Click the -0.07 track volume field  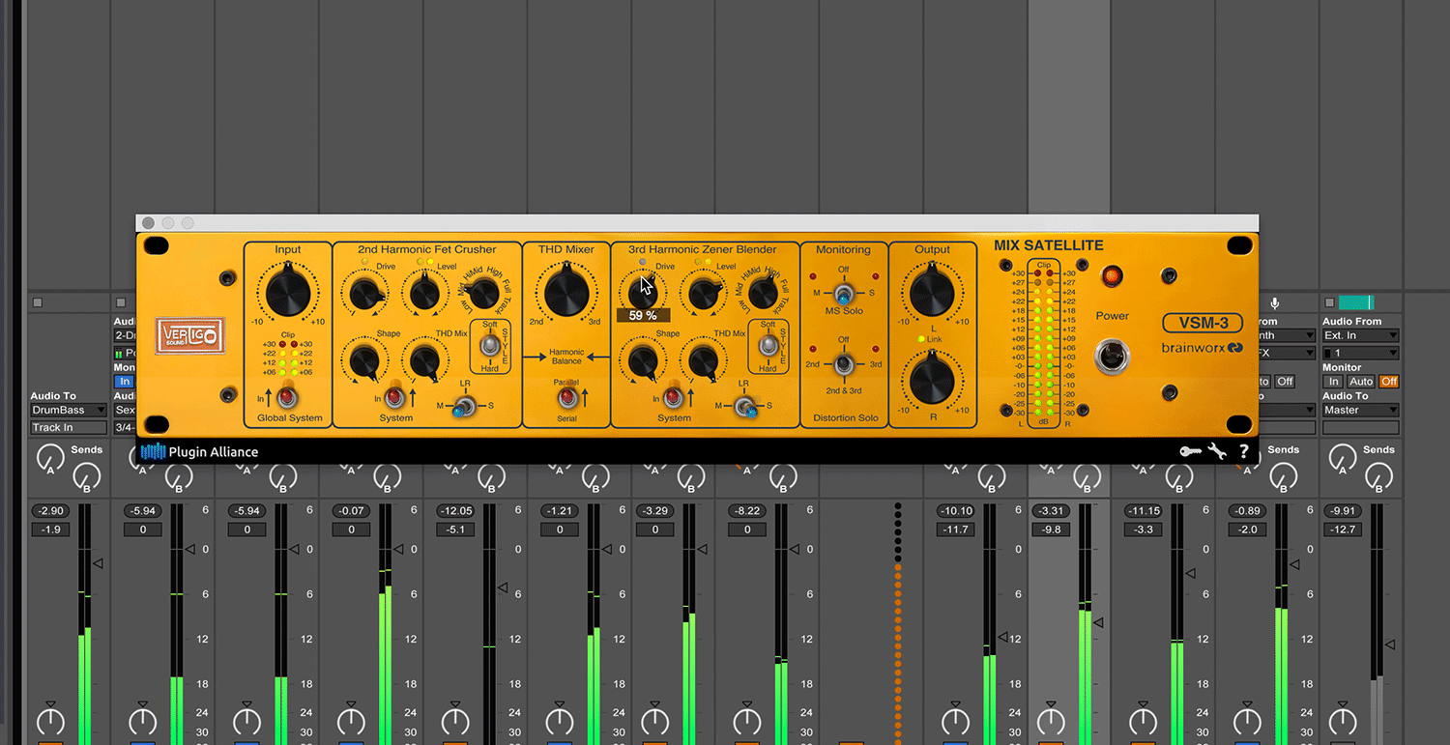click(x=352, y=510)
